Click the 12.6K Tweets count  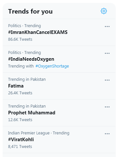pos(20,120)
